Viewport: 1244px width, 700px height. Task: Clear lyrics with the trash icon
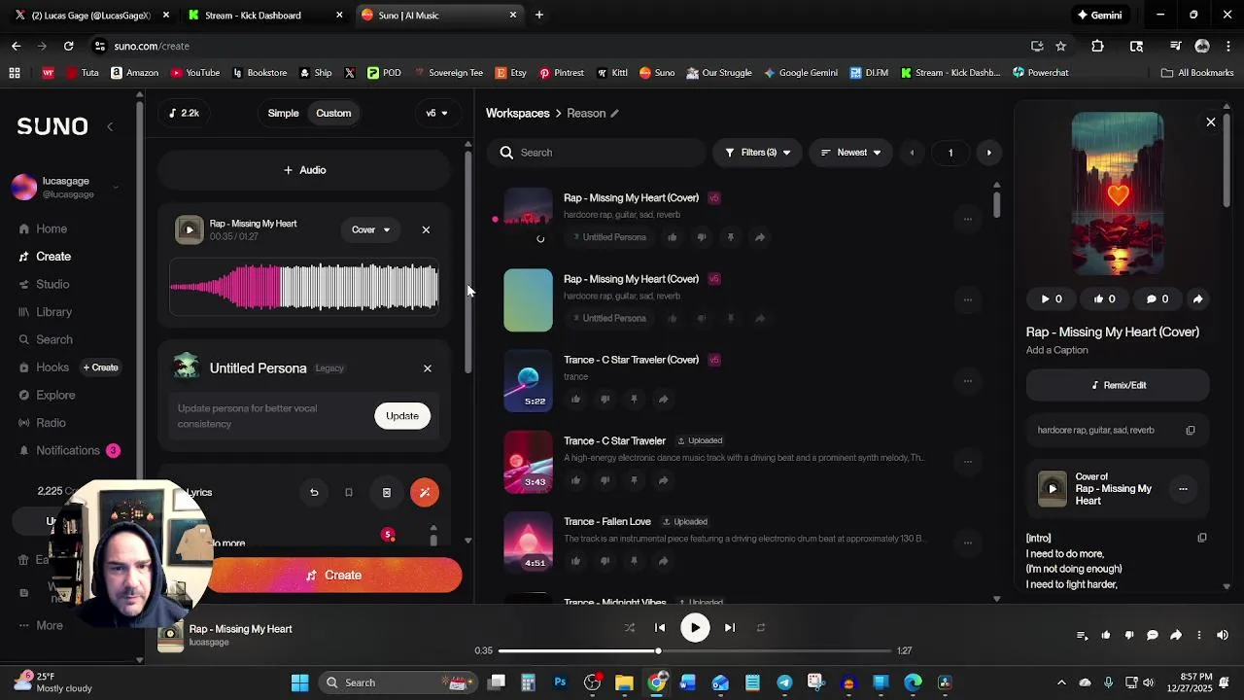pos(387,493)
